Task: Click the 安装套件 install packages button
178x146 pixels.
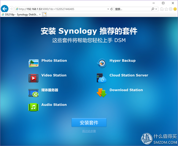Action: coord(89,122)
